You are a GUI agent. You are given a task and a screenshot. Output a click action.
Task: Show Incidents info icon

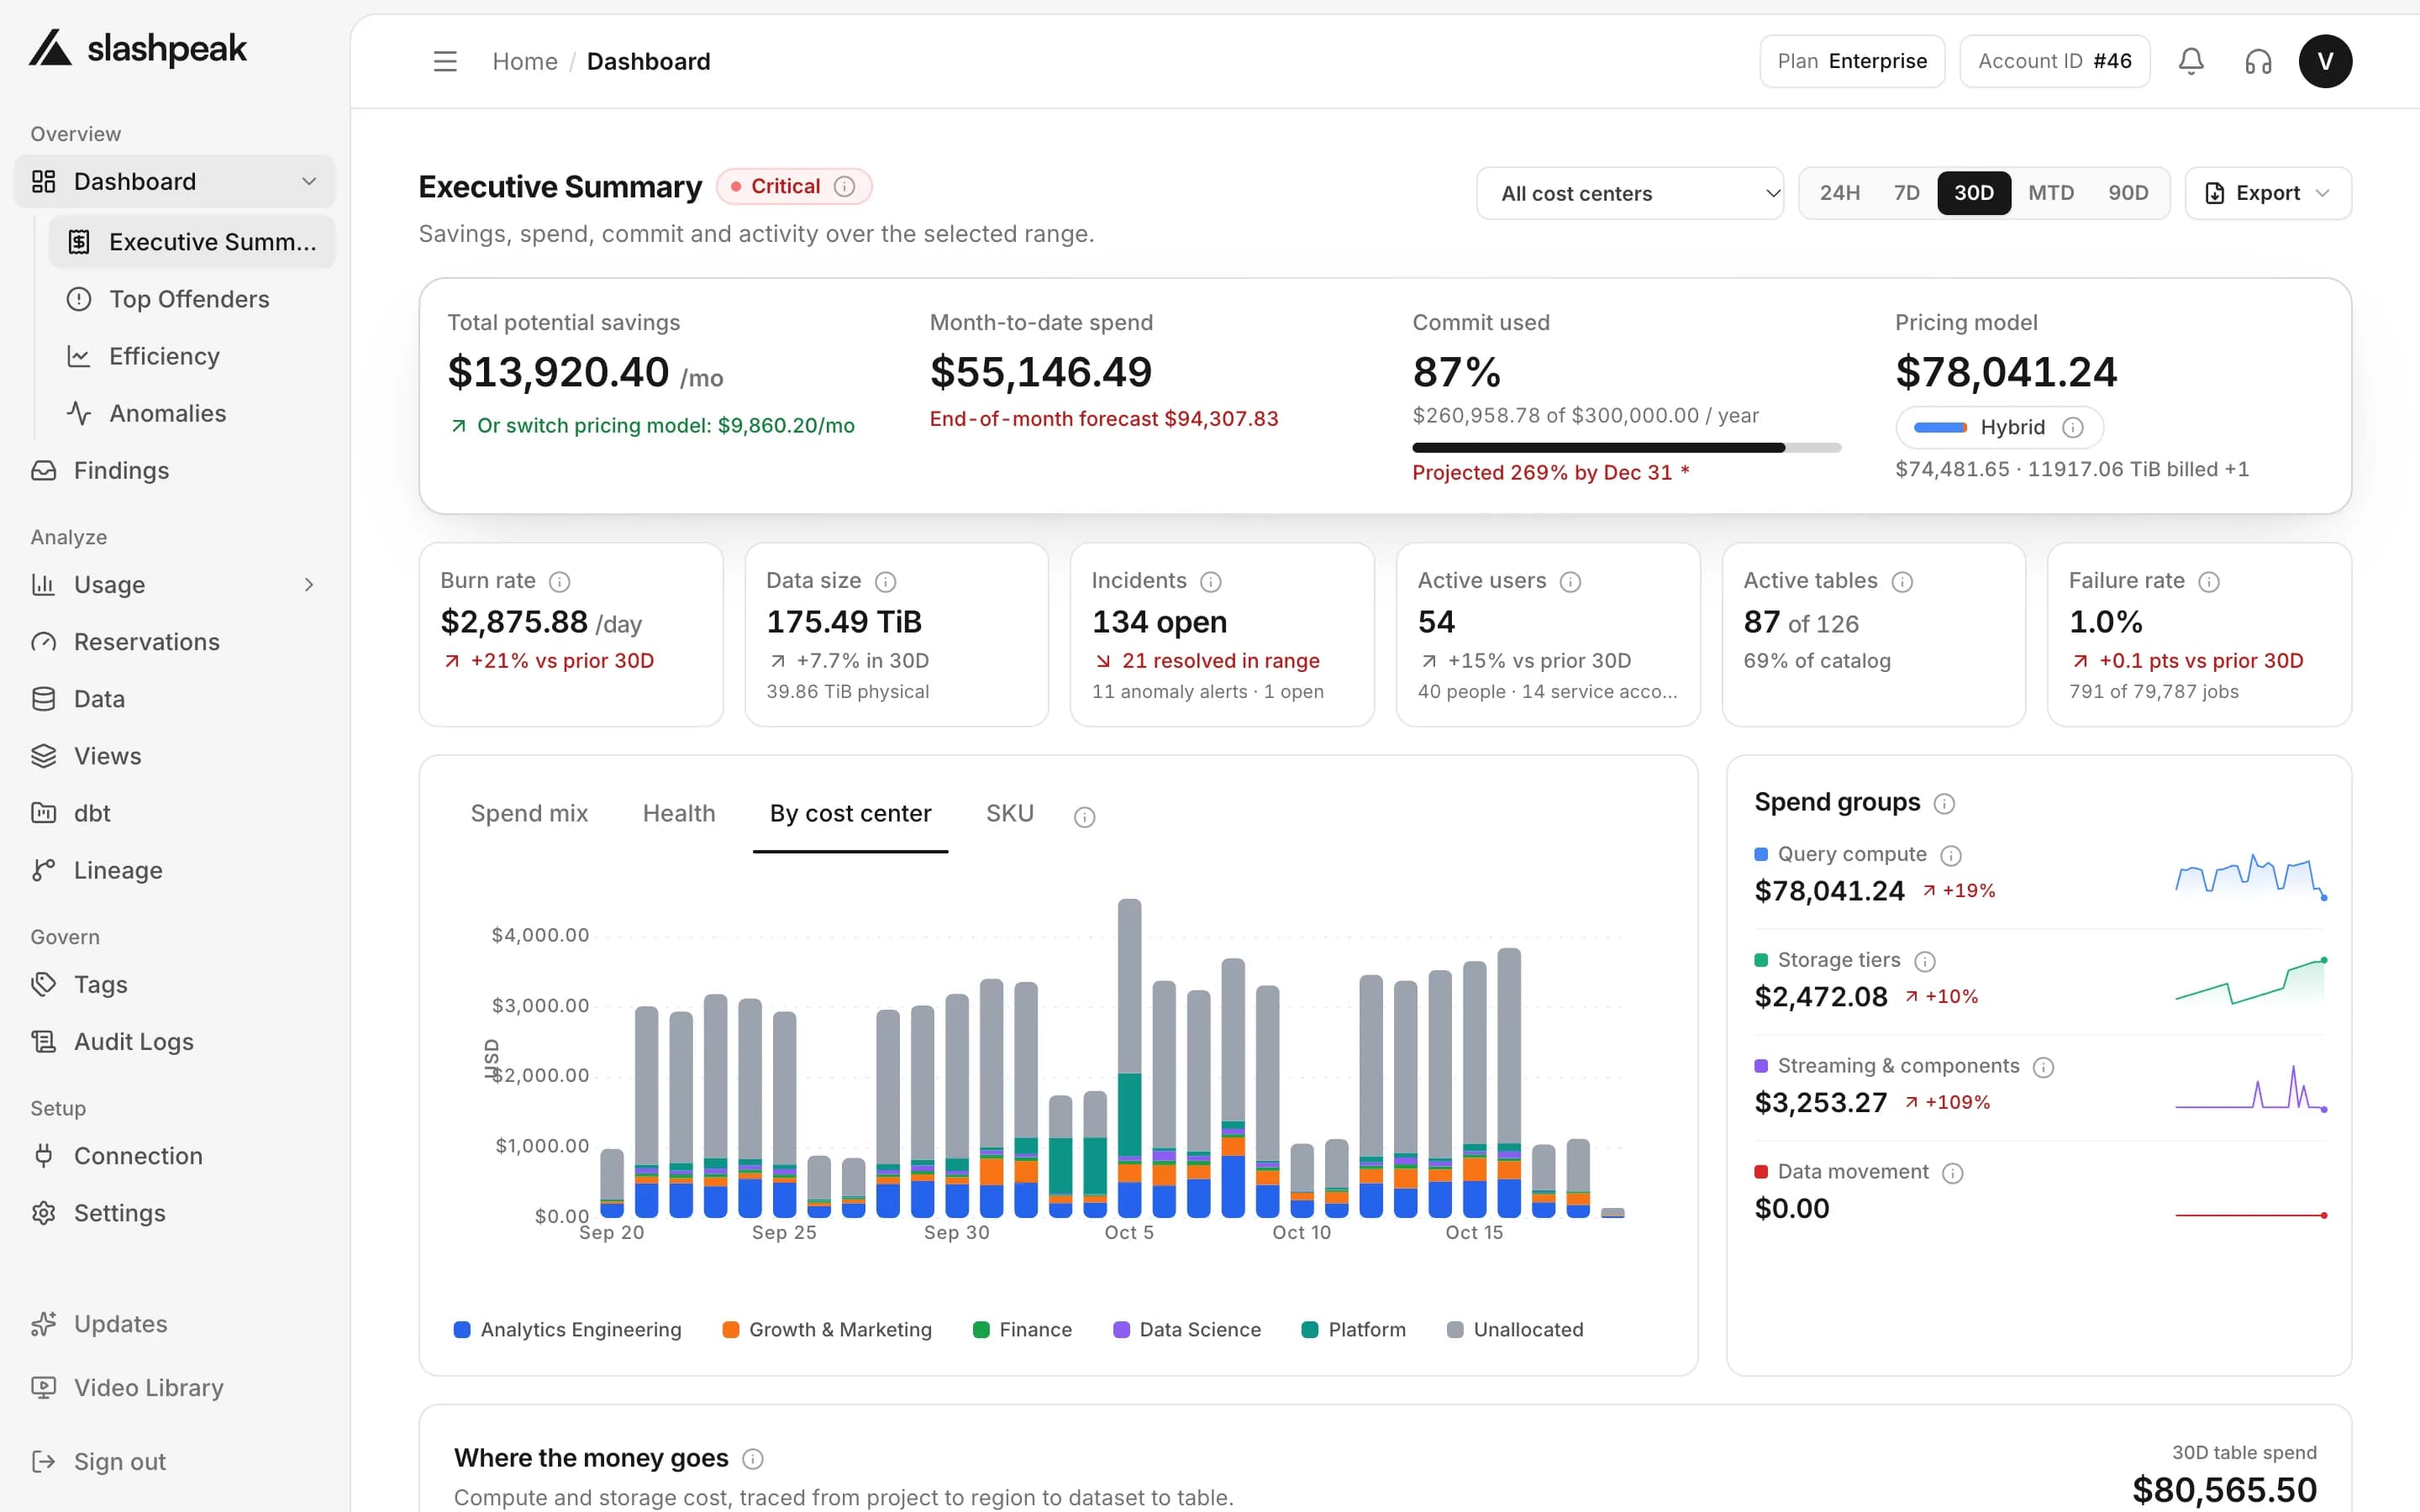point(1211,582)
